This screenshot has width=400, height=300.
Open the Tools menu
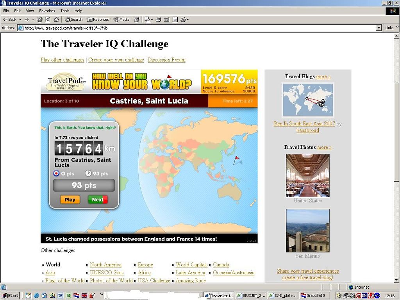point(65,11)
